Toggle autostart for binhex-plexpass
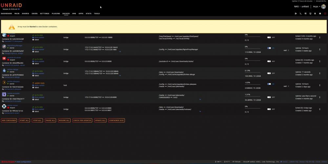 pos(269,84)
